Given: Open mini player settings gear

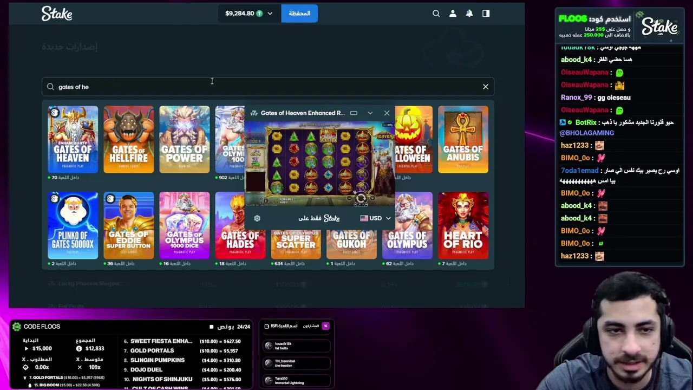Looking at the screenshot, I should pos(257,218).
